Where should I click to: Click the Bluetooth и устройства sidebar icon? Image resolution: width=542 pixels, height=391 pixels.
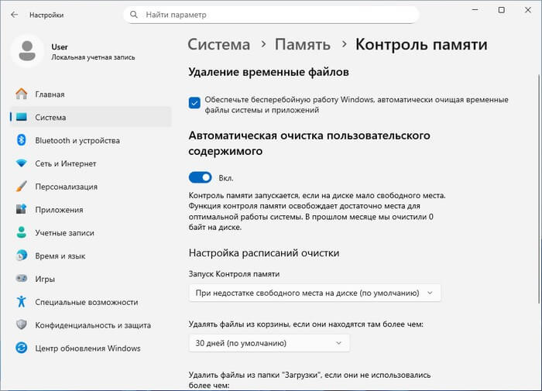[x=21, y=140]
